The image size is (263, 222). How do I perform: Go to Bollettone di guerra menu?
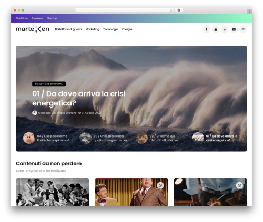click(x=68, y=29)
